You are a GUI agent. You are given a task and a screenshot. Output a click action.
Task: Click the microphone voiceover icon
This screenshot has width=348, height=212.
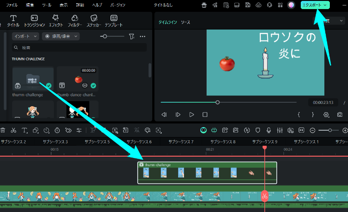click(x=268, y=130)
